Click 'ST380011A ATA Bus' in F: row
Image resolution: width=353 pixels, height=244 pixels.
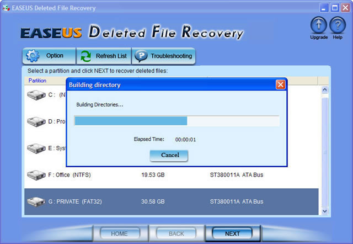(x=237, y=175)
